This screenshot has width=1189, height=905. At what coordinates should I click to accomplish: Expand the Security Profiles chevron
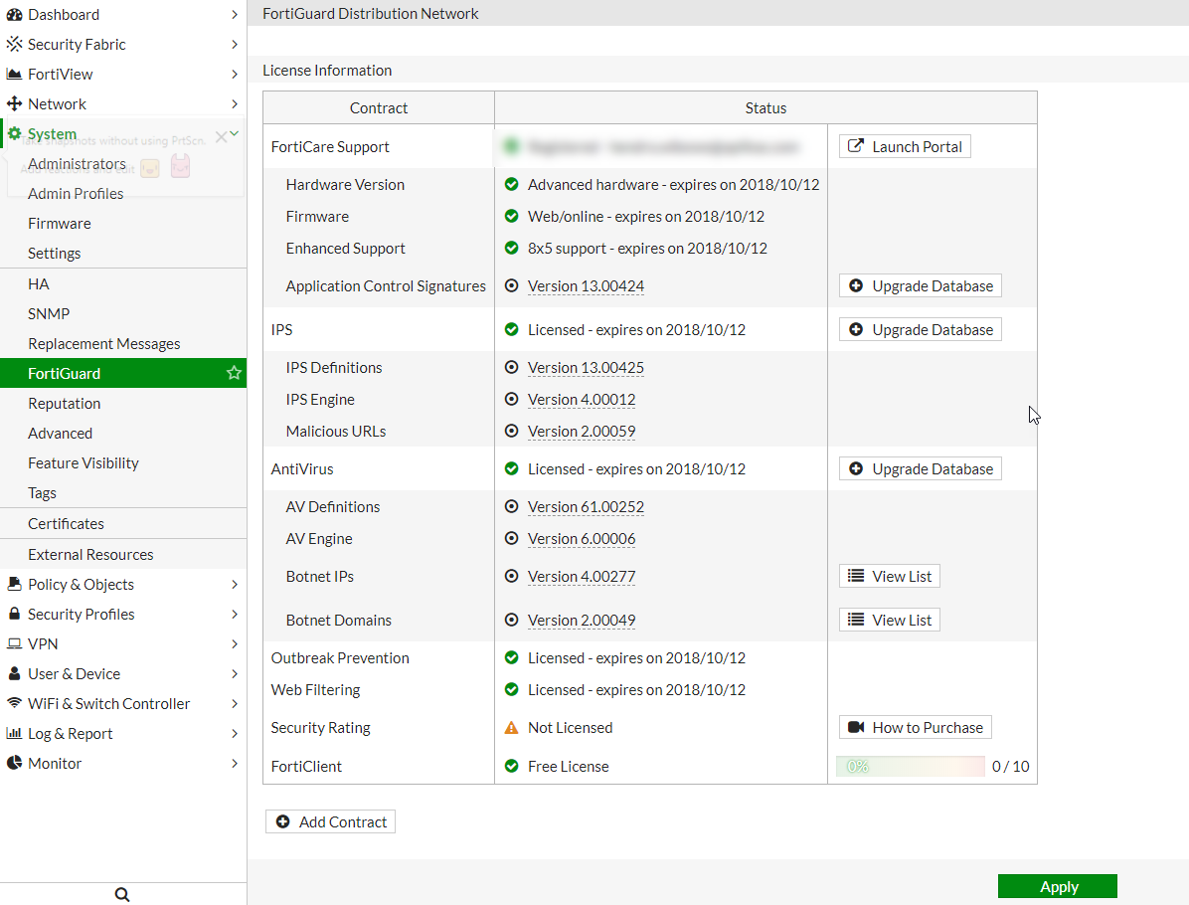coord(235,614)
